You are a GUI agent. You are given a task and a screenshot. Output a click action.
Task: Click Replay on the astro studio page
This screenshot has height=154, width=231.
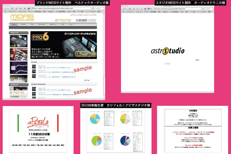point(197,60)
